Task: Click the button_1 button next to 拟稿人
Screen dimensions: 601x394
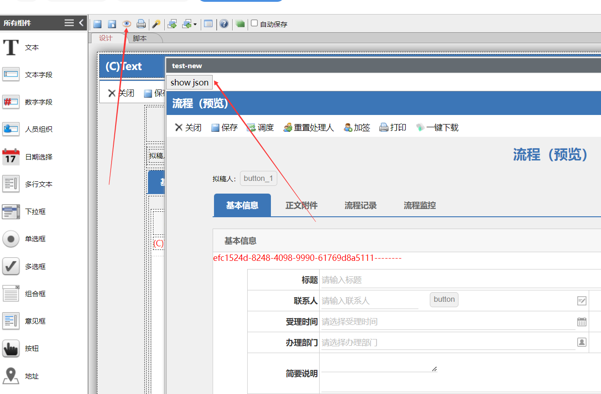Action: coord(259,178)
